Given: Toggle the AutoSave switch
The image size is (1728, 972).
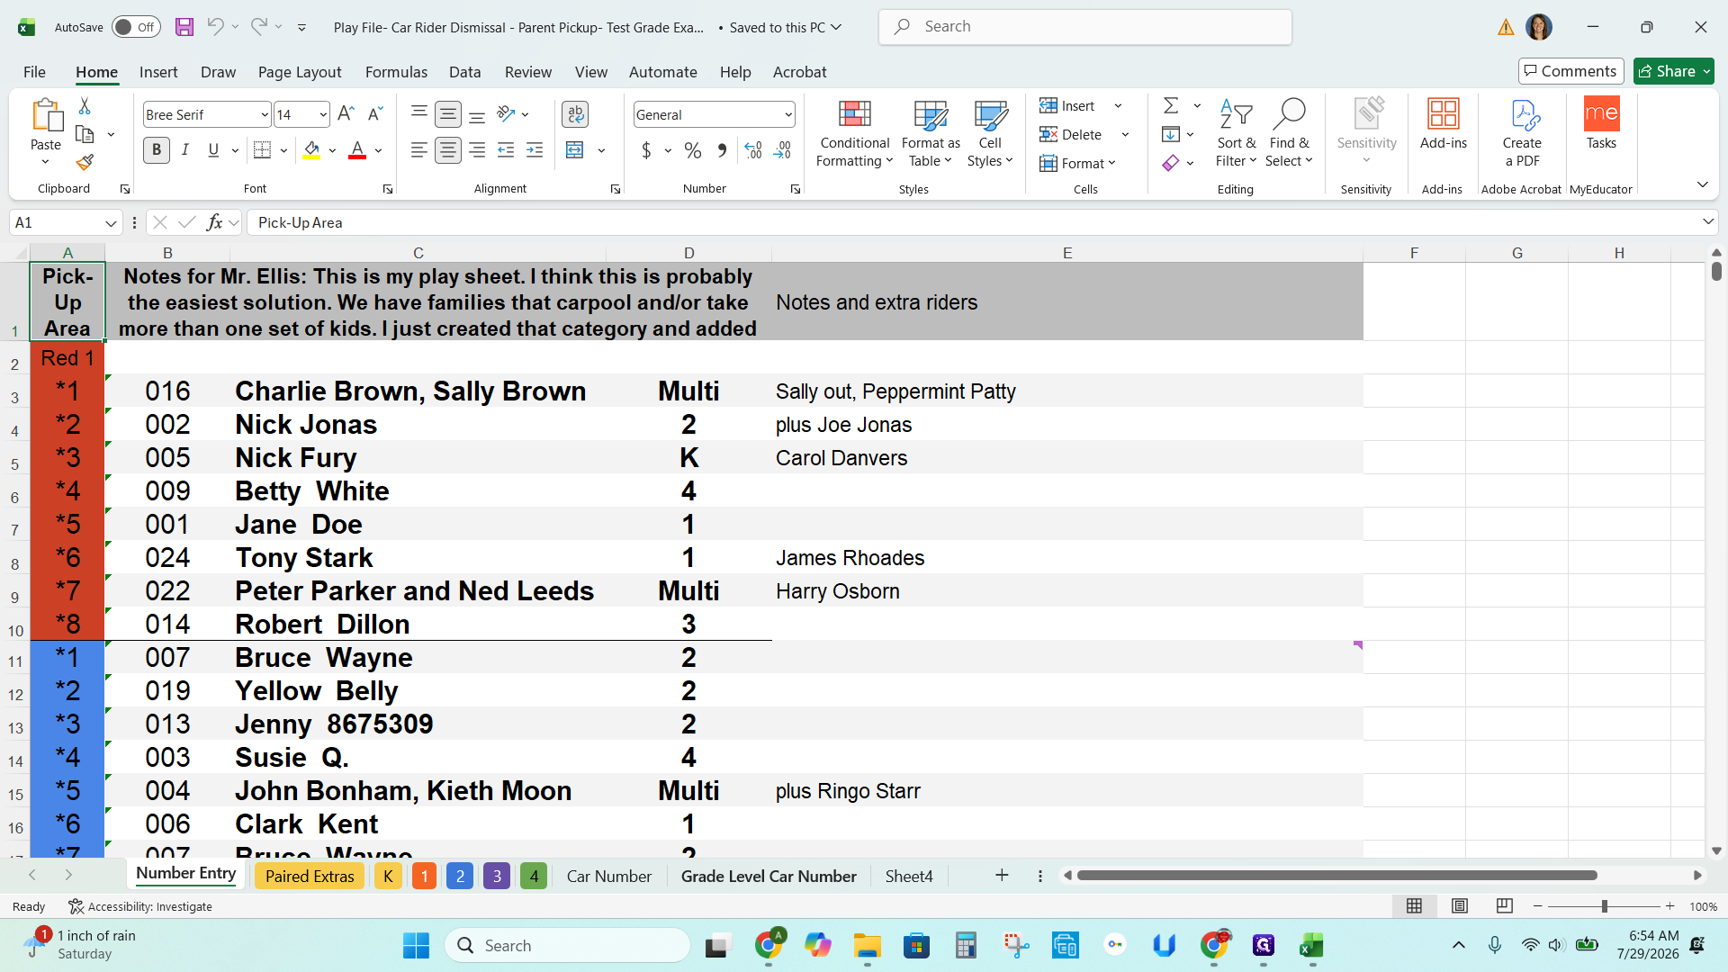Looking at the screenshot, I should click(x=135, y=27).
